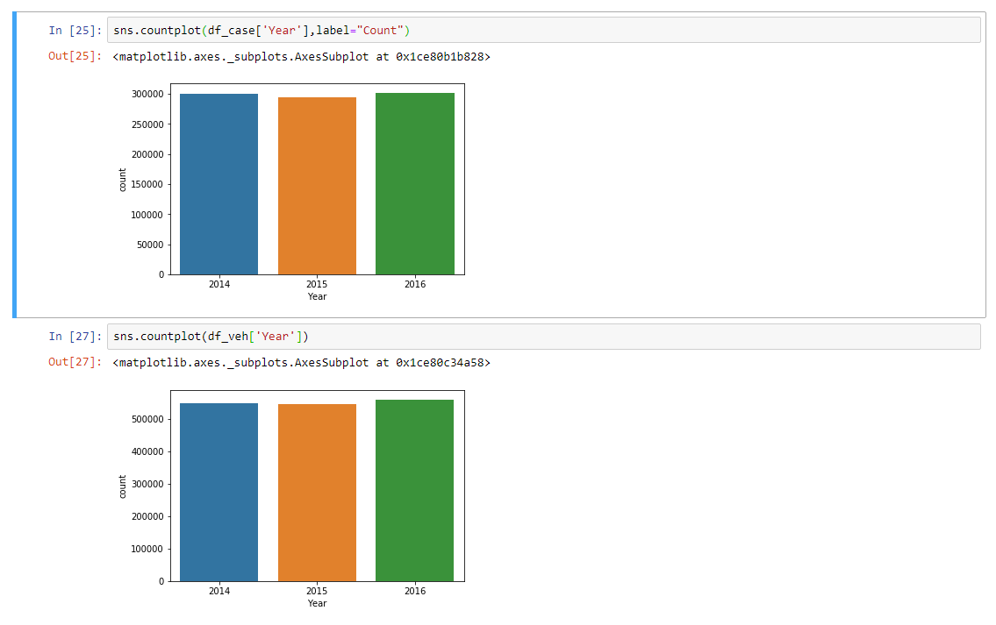Click the 50000 y-axis tick label

click(x=150, y=245)
